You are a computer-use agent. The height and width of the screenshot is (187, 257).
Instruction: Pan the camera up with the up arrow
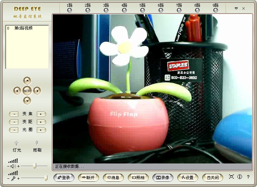point(27,81)
